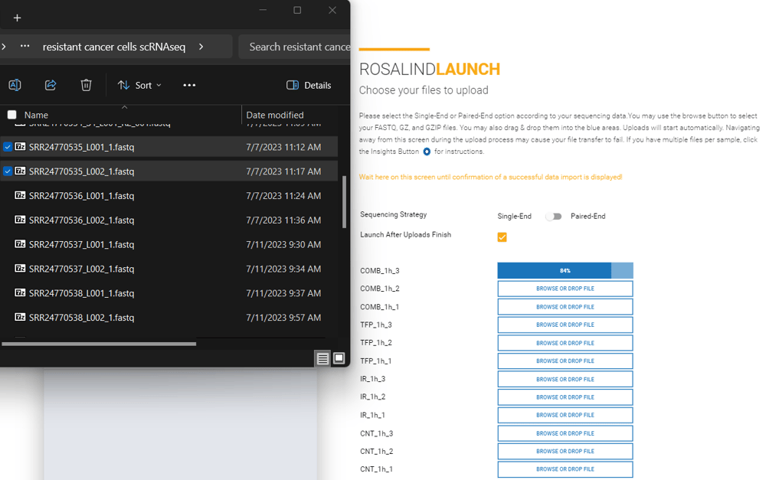The height and width of the screenshot is (480, 766).
Task: Expand chevron after resistant cancer cells scRNAseq
Action: pos(201,47)
